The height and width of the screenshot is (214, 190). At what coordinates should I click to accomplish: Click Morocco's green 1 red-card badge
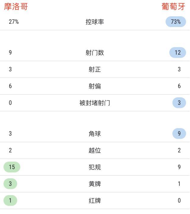pyautogui.click(x=10, y=201)
